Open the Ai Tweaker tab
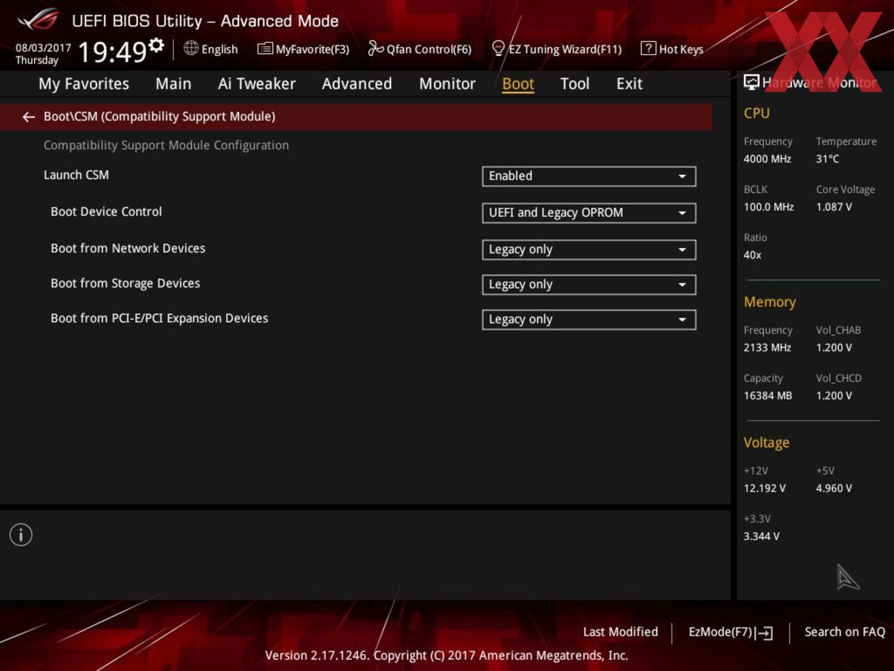Viewport: 894px width, 671px height. (256, 84)
